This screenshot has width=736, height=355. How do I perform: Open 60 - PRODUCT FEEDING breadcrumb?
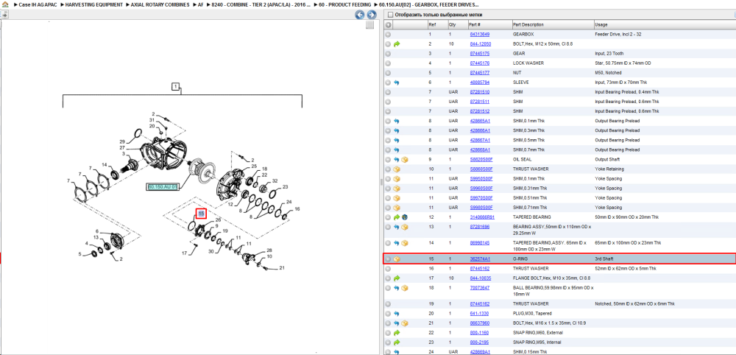pos(345,4)
